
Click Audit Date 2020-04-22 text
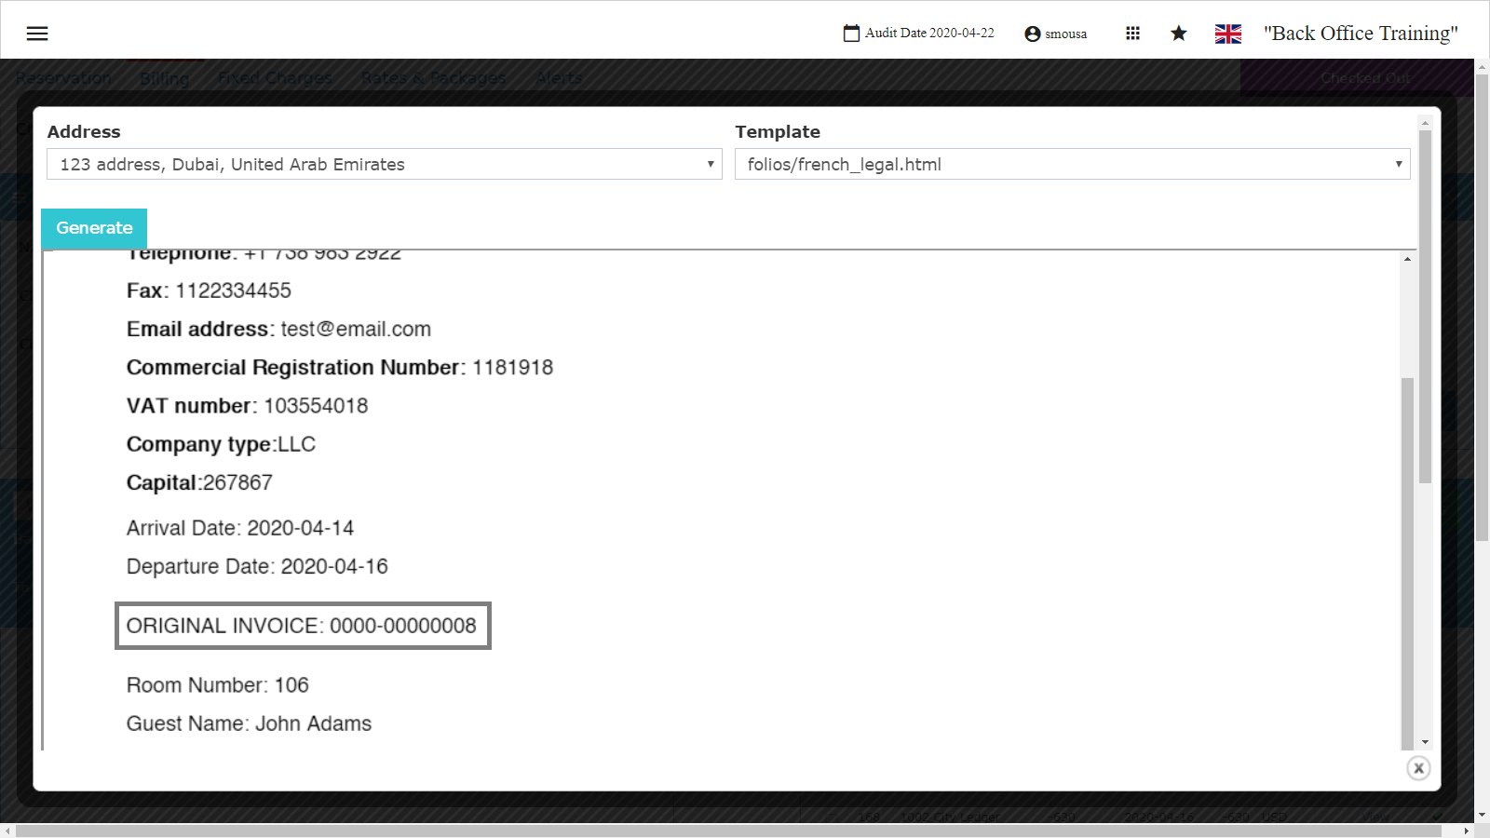(x=929, y=34)
